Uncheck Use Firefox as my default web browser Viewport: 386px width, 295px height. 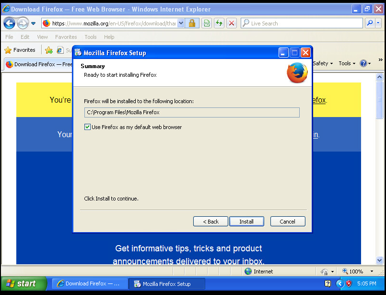(x=87, y=127)
